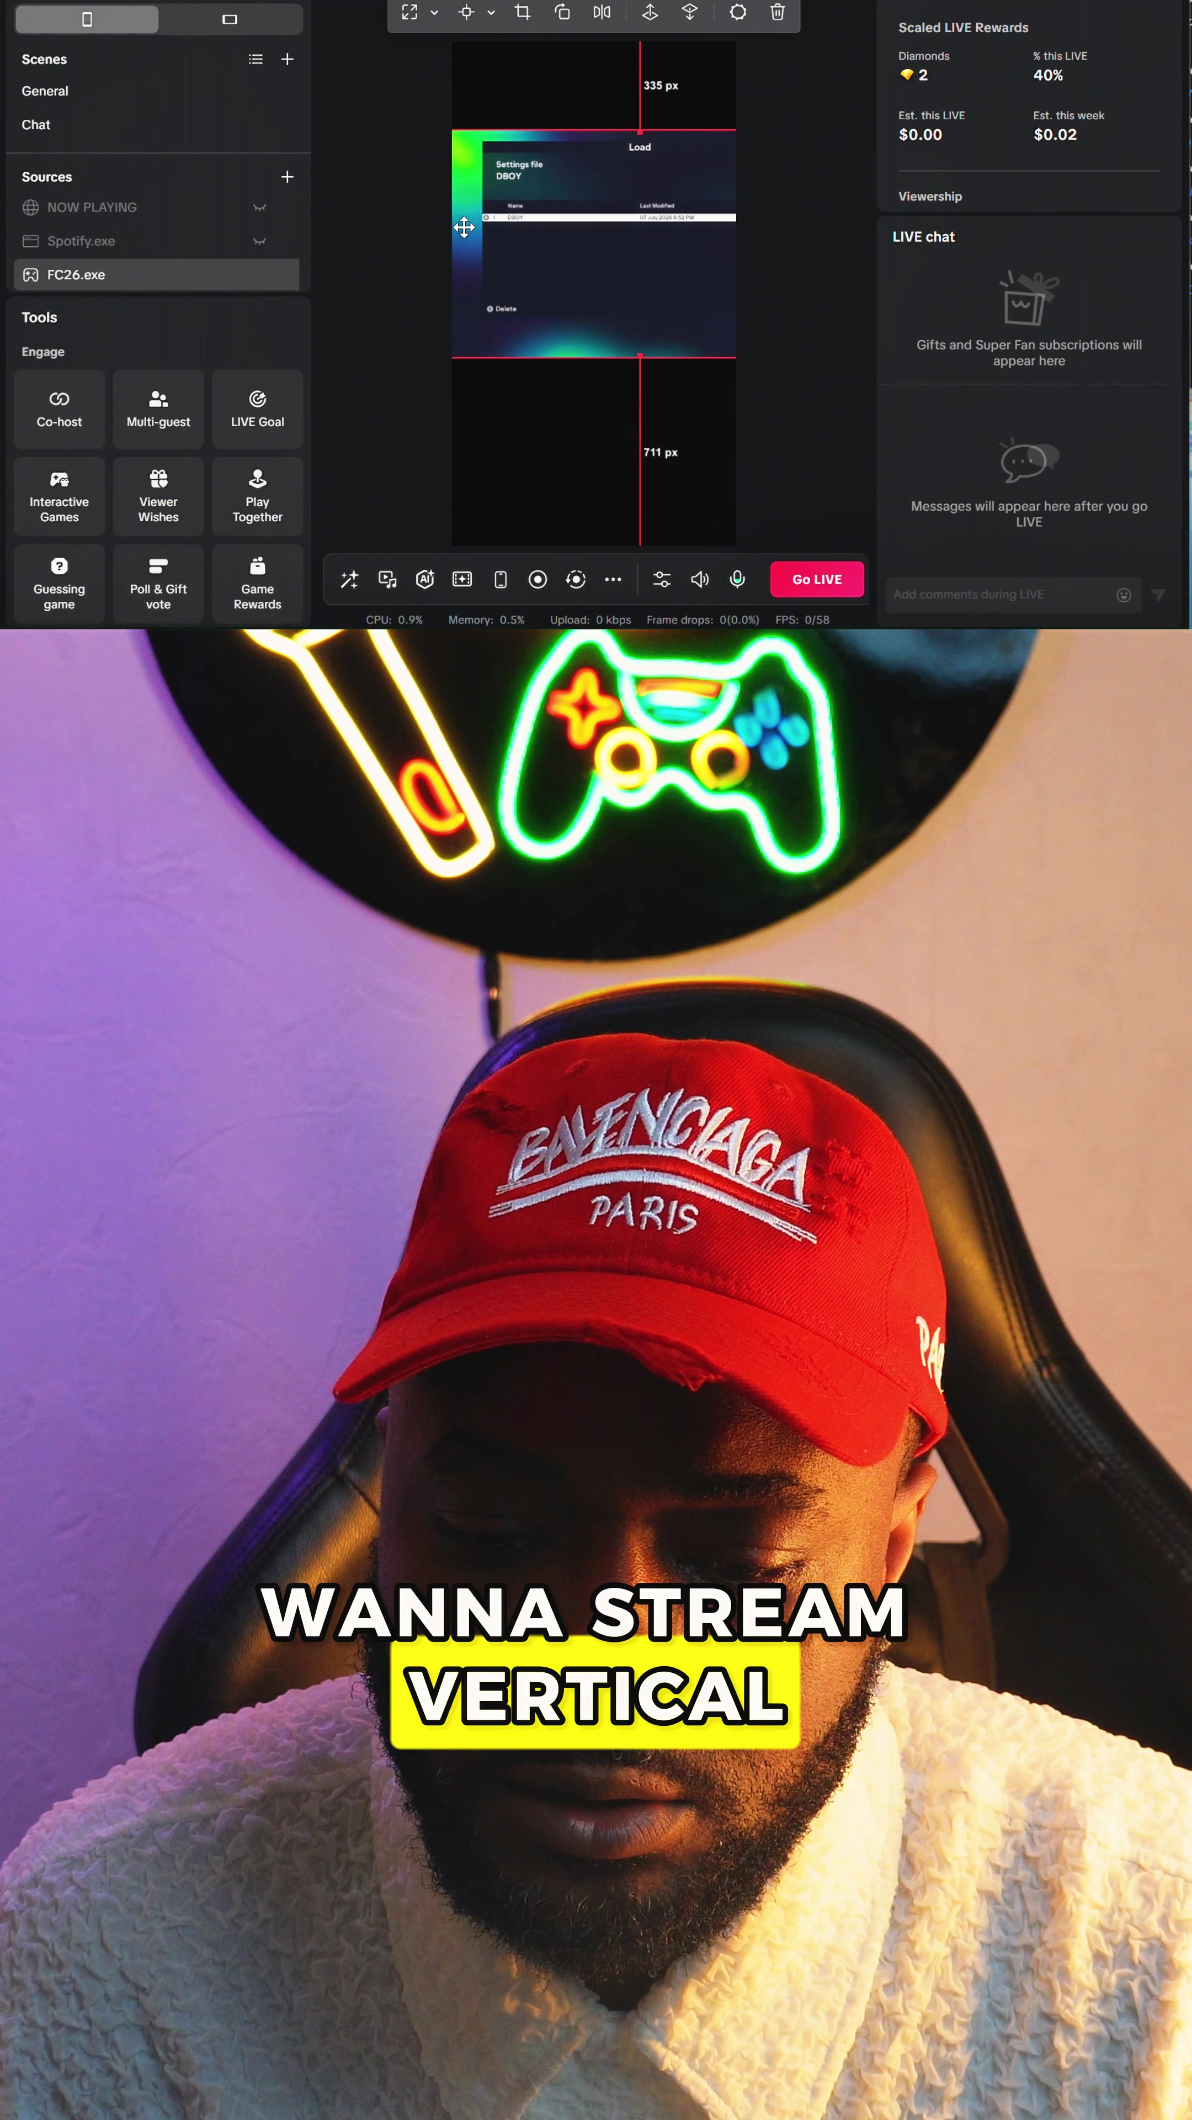This screenshot has width=1192, height=2120.
Task: Open Interactive Games tool
Action: (x=59, y=497)
